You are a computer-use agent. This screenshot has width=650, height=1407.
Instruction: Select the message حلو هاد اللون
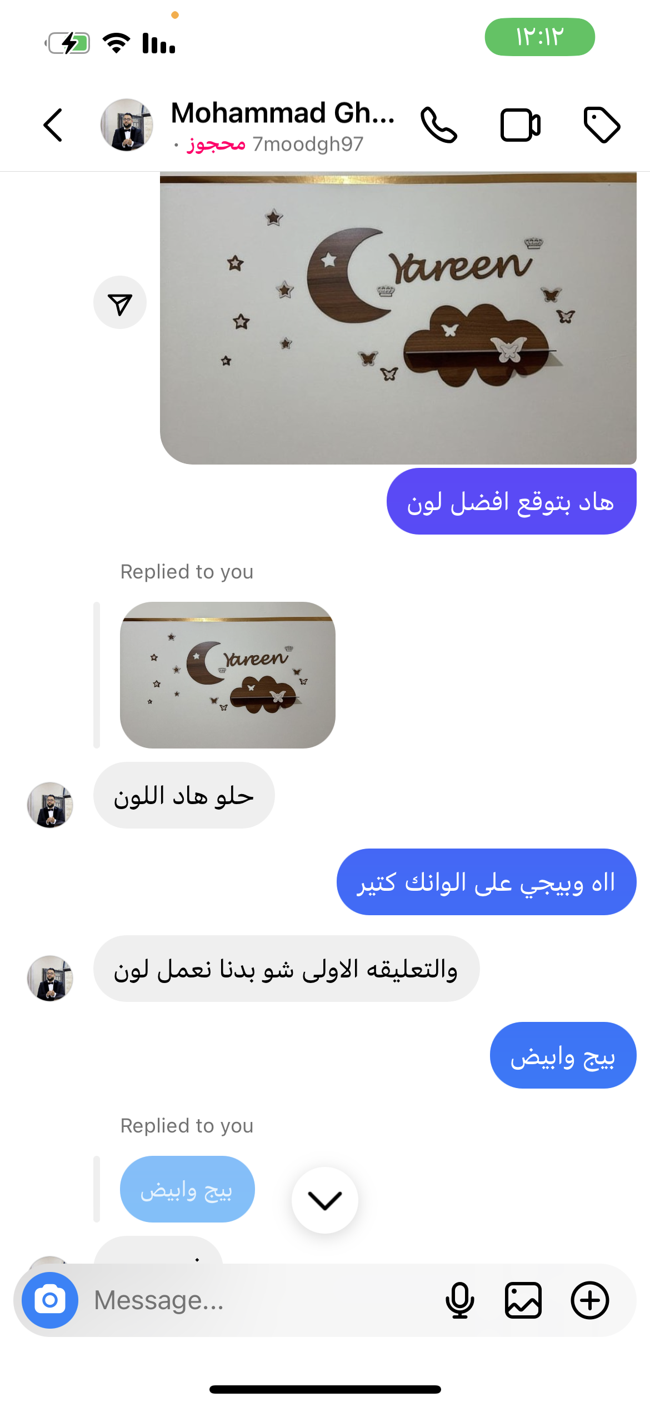coord(184,795)
